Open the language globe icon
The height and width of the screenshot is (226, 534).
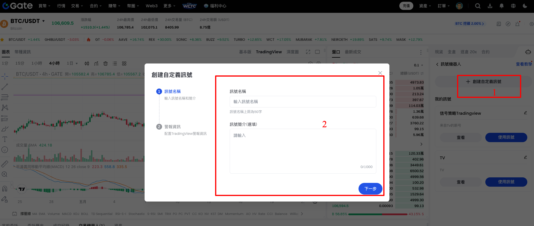(513, 6)
